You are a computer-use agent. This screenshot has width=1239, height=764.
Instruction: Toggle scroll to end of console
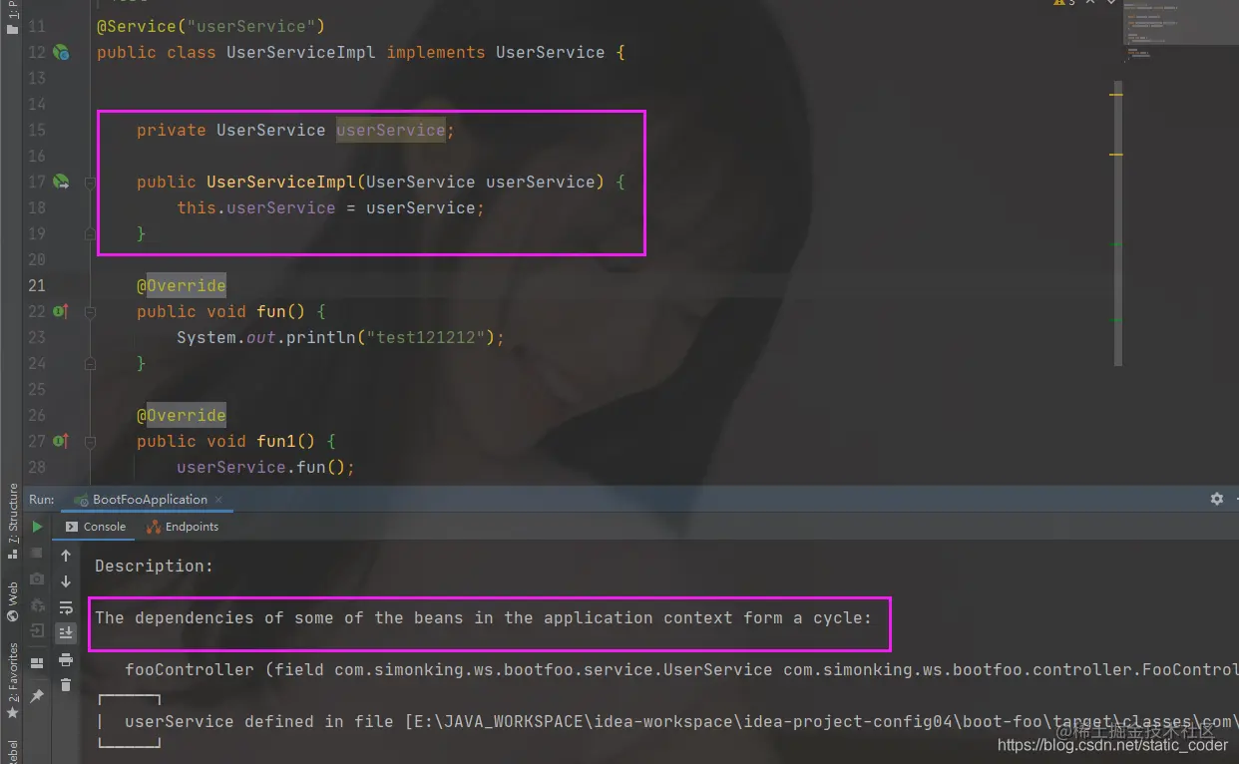[66, 632]
